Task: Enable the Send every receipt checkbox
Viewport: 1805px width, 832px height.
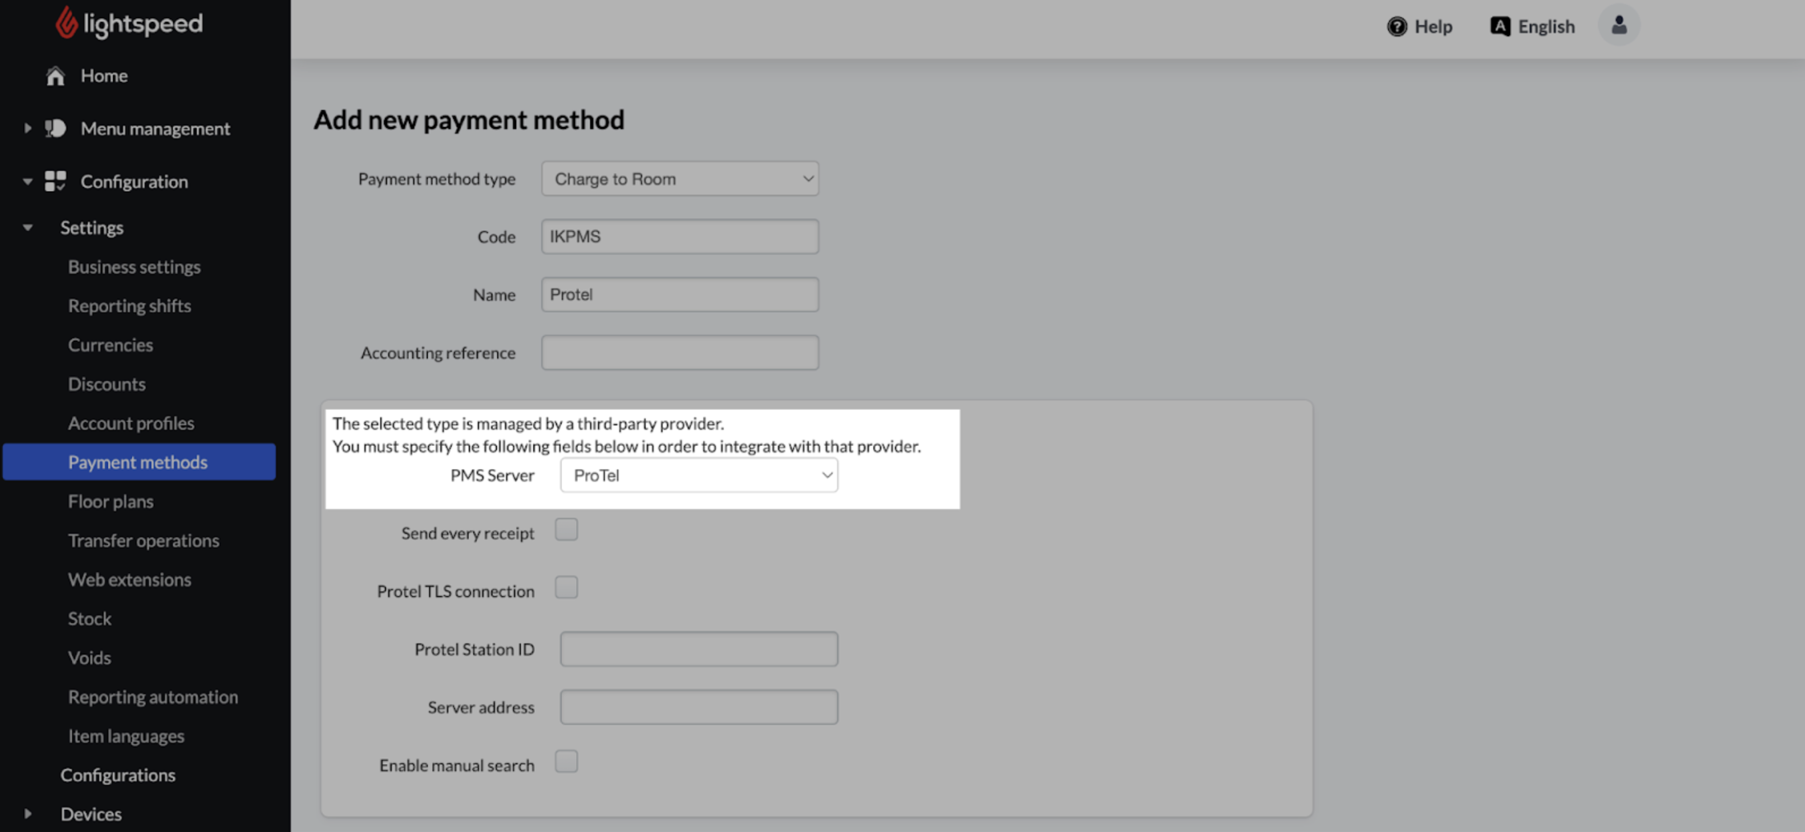Action: 566,529
